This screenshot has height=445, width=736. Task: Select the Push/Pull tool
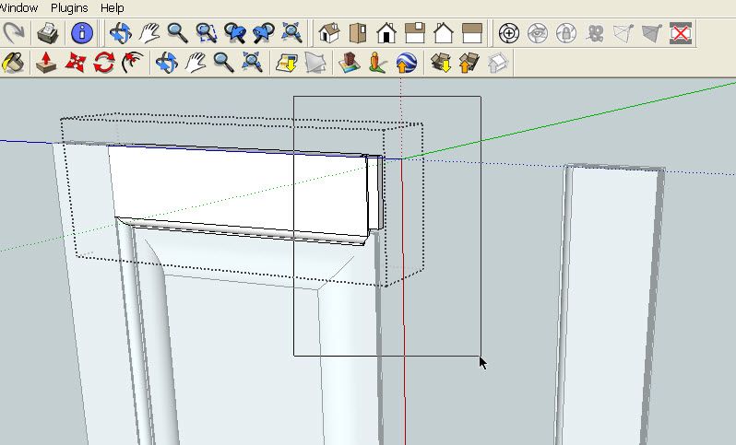[x=45, y=63]
